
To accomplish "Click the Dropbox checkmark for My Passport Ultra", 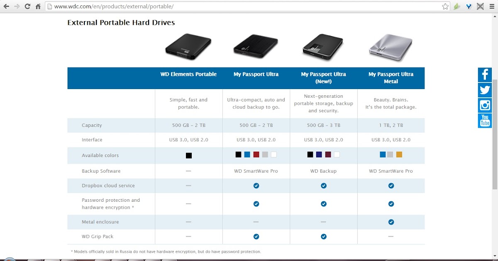I will [x=256, y=186].
